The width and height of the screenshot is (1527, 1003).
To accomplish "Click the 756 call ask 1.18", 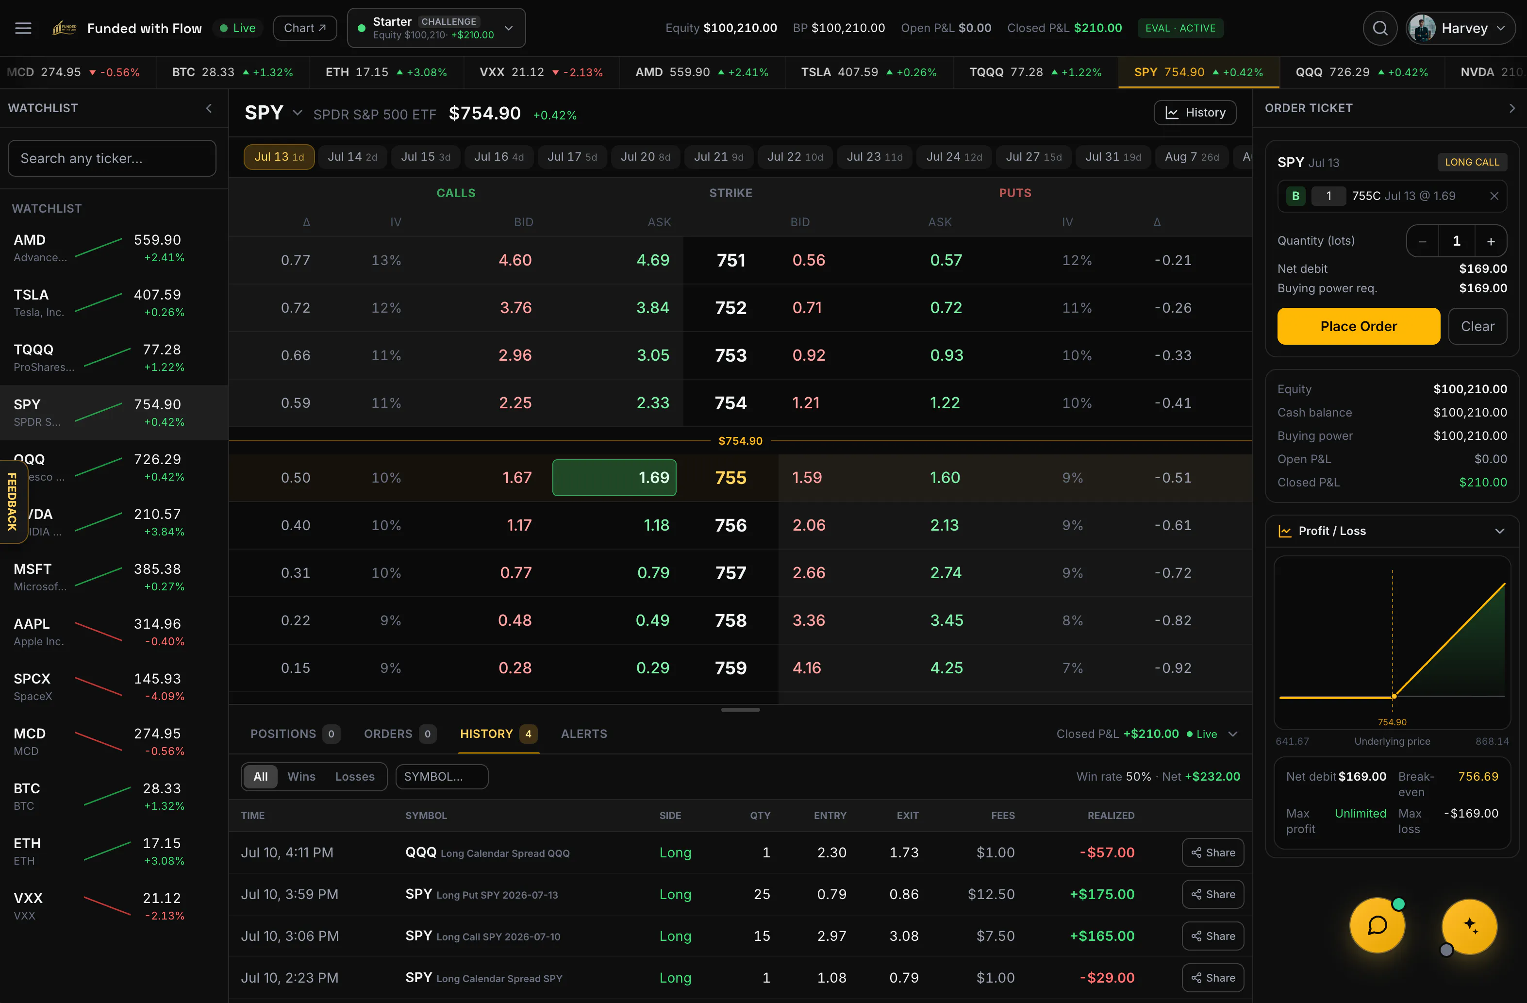I will [x=656, y=526].
